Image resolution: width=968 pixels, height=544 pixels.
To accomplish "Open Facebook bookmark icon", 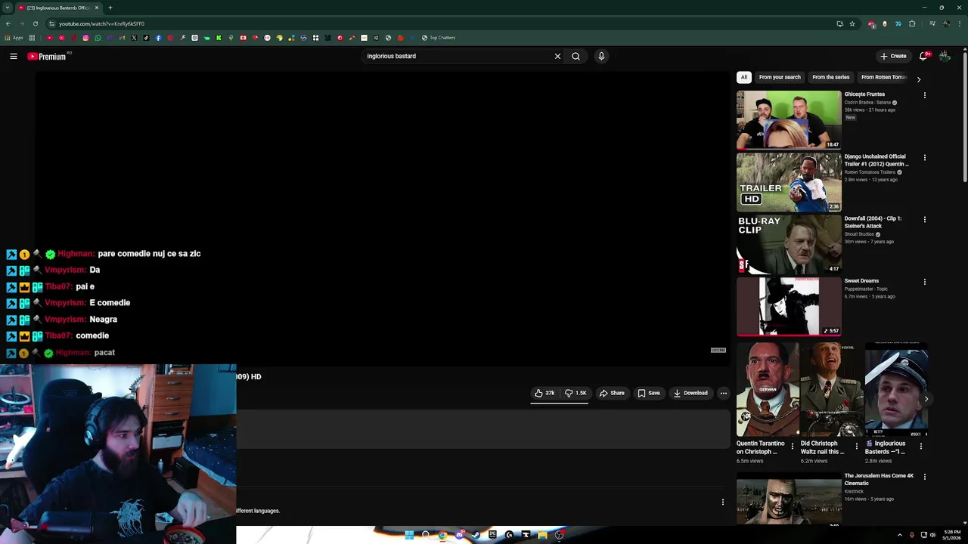I will 158,38.
